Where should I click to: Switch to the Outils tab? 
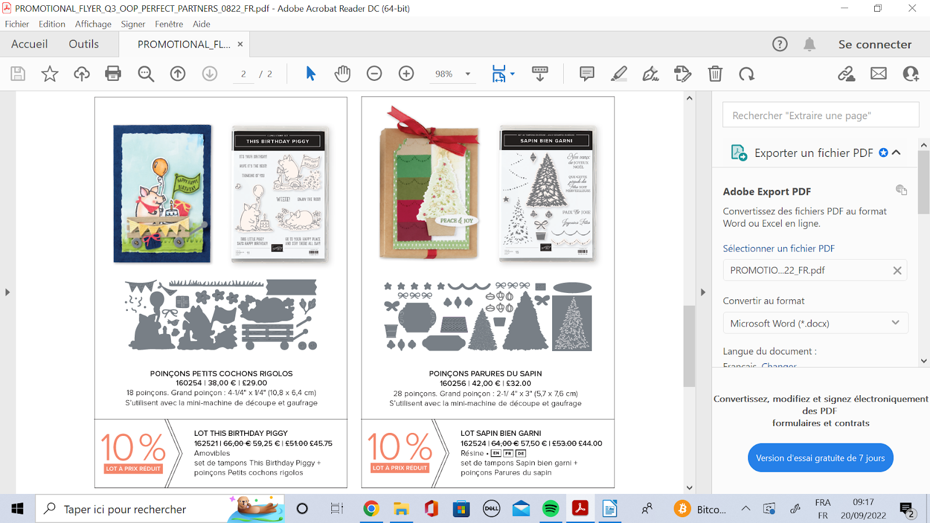coord(84,44)
